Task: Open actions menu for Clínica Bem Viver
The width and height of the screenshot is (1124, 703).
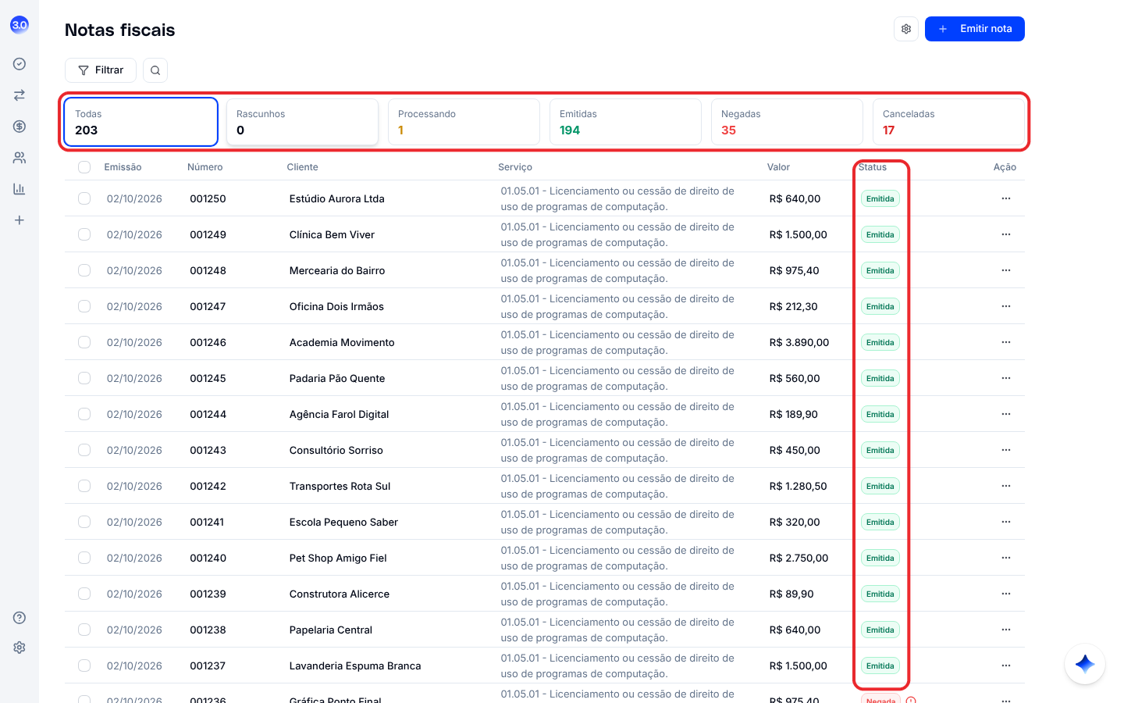Action: click(1006, 234)
